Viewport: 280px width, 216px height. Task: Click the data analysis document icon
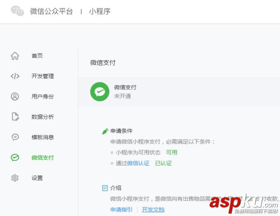coord(15,117)
